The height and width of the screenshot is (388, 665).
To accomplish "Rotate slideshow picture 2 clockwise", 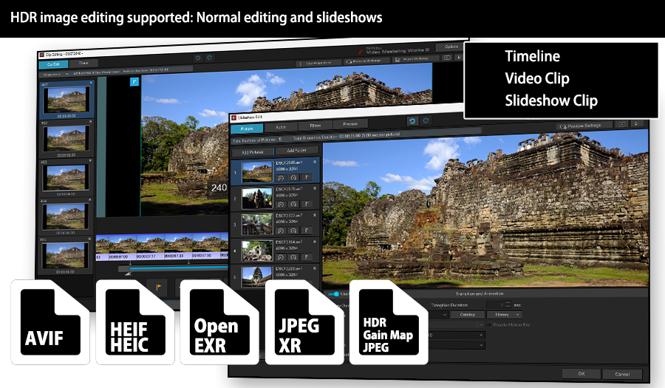I will click(293, 205).
